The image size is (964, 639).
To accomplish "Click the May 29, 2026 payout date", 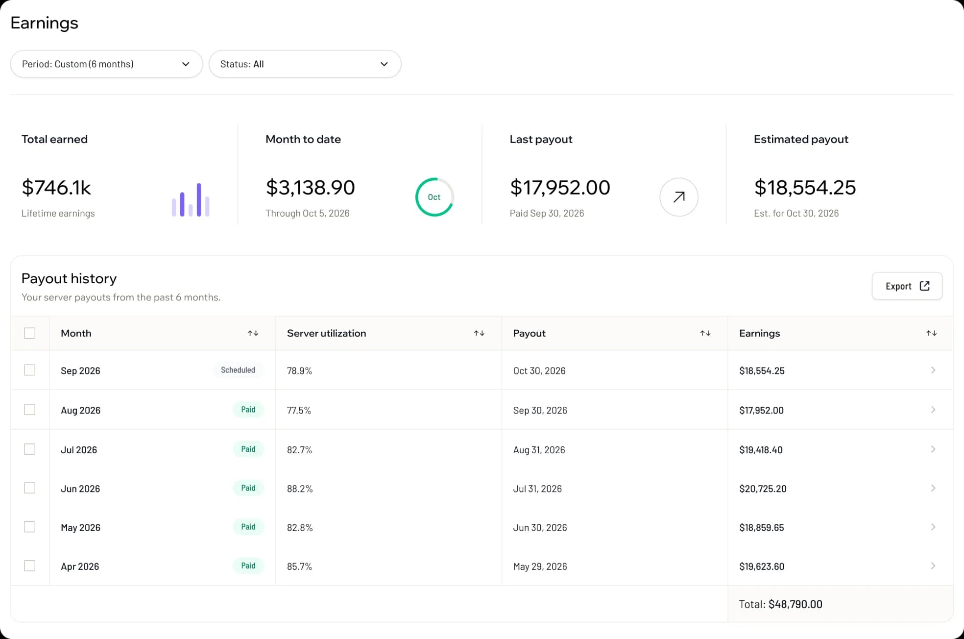I will 540,567.
